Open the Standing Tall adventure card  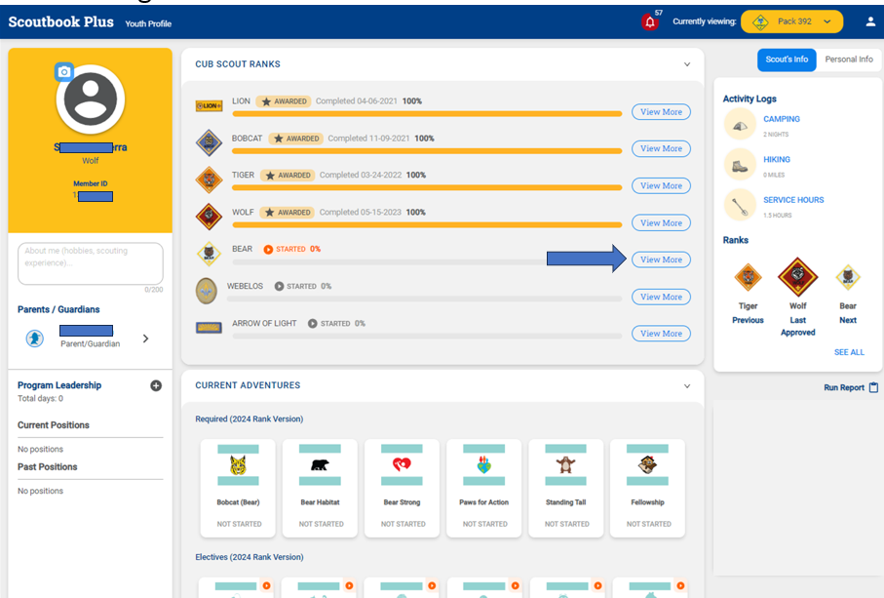[x=565, y=488]
